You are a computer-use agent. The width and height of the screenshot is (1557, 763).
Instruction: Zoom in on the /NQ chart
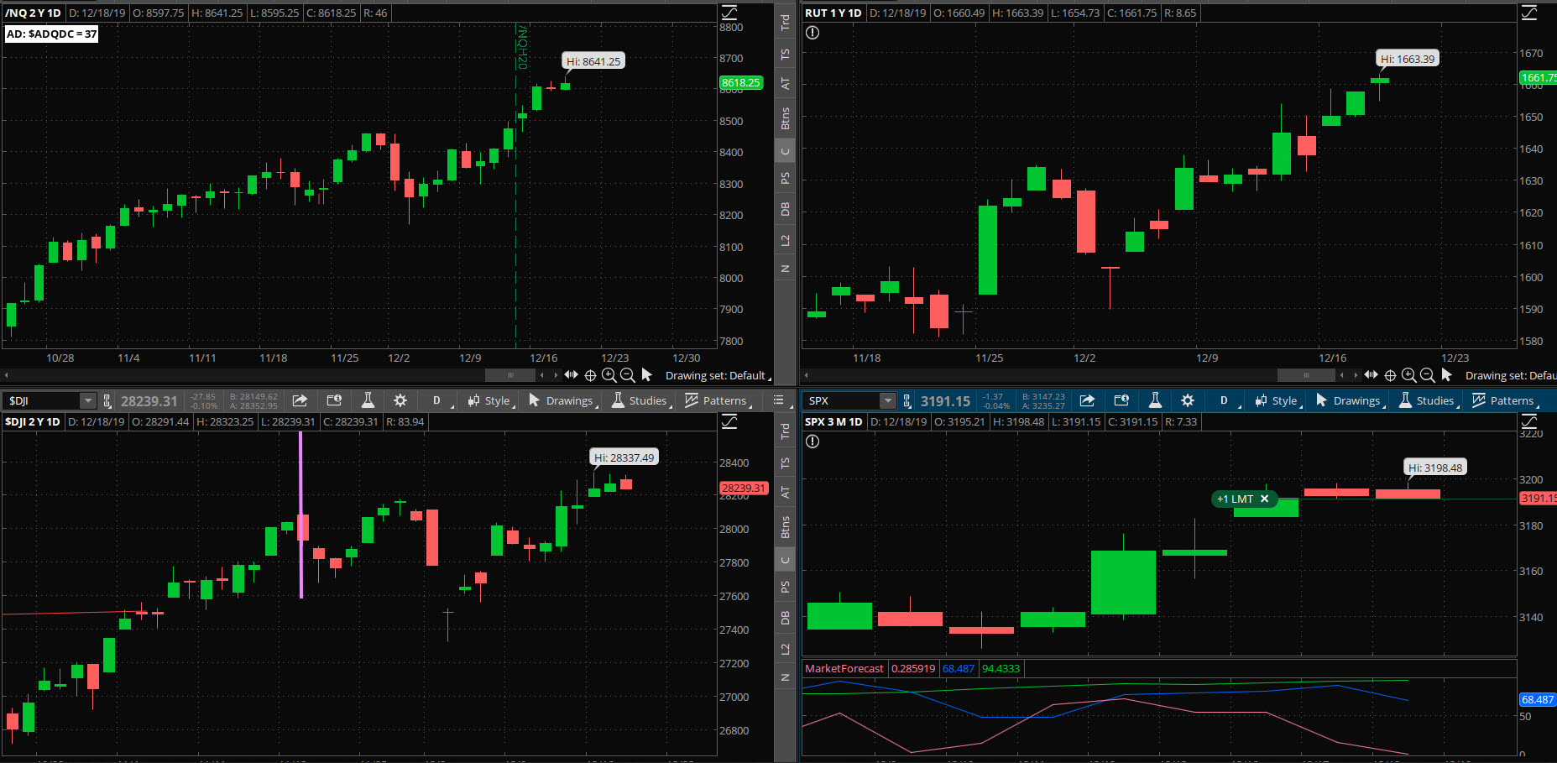click(x=609, y=375)
